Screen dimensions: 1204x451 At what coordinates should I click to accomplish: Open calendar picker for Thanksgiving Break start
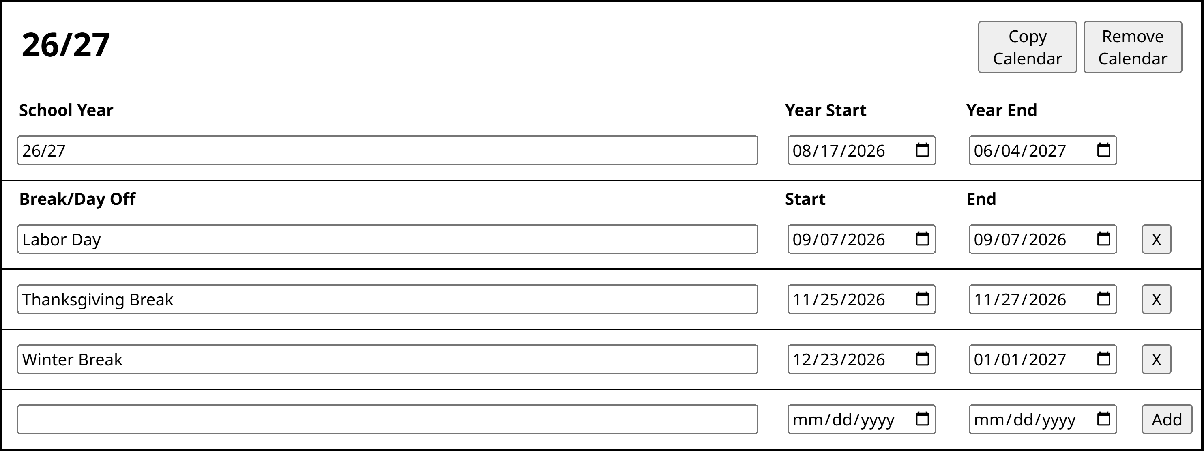pos(922,299)
